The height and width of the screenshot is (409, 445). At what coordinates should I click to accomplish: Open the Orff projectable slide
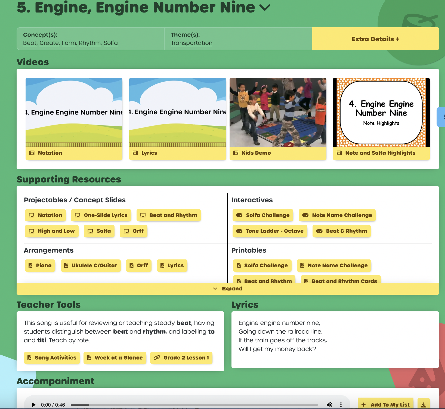(x=134, y=231)
